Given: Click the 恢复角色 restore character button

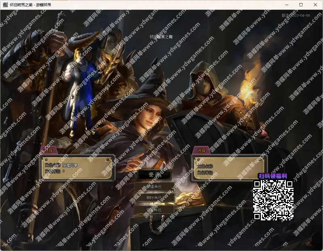Looking at the screenshot, I should click(x=154, y=210).
